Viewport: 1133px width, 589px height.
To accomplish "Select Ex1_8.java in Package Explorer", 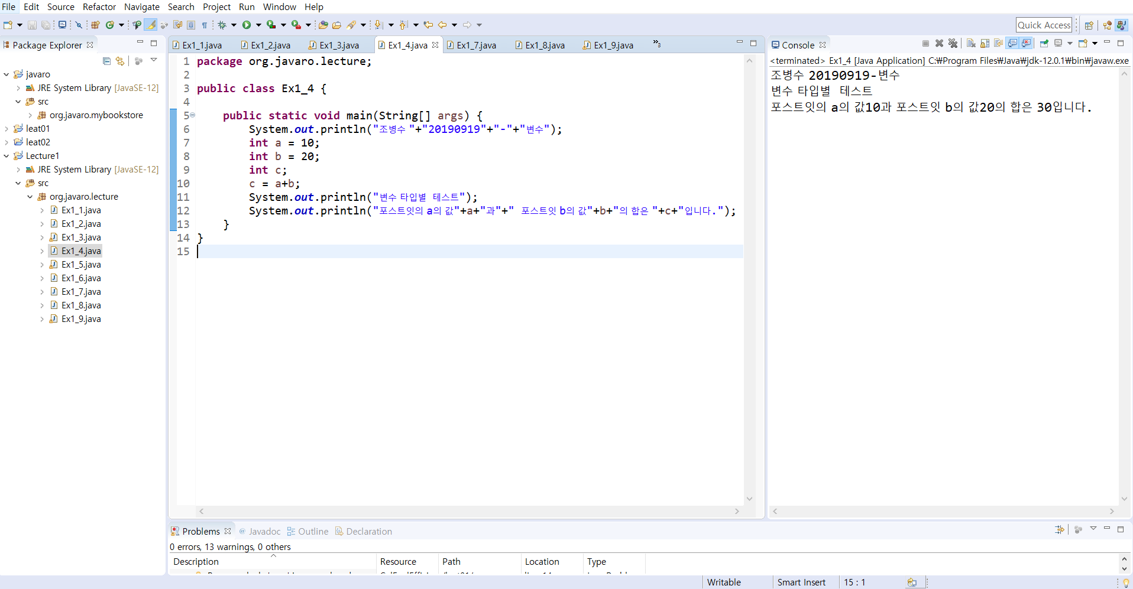I will click(81, 305).
